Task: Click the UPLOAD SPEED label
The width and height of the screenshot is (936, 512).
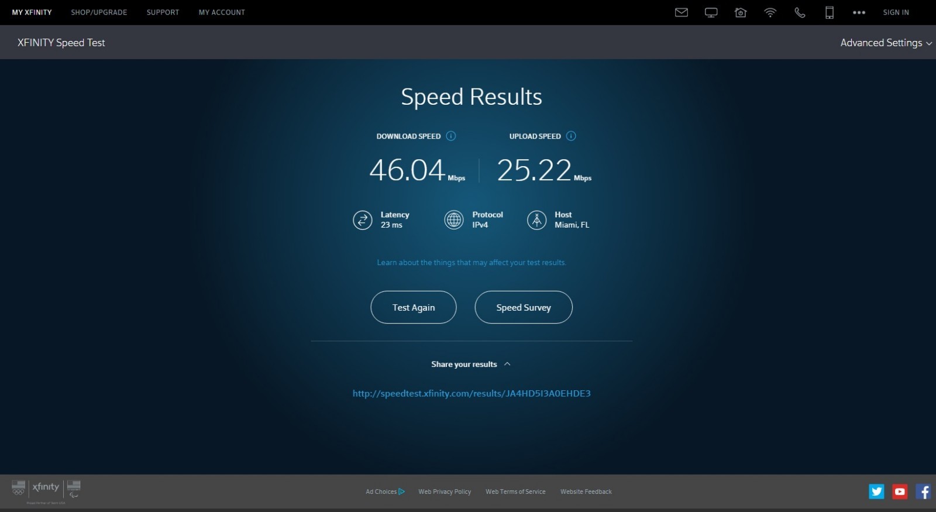Action: [535, 136]
